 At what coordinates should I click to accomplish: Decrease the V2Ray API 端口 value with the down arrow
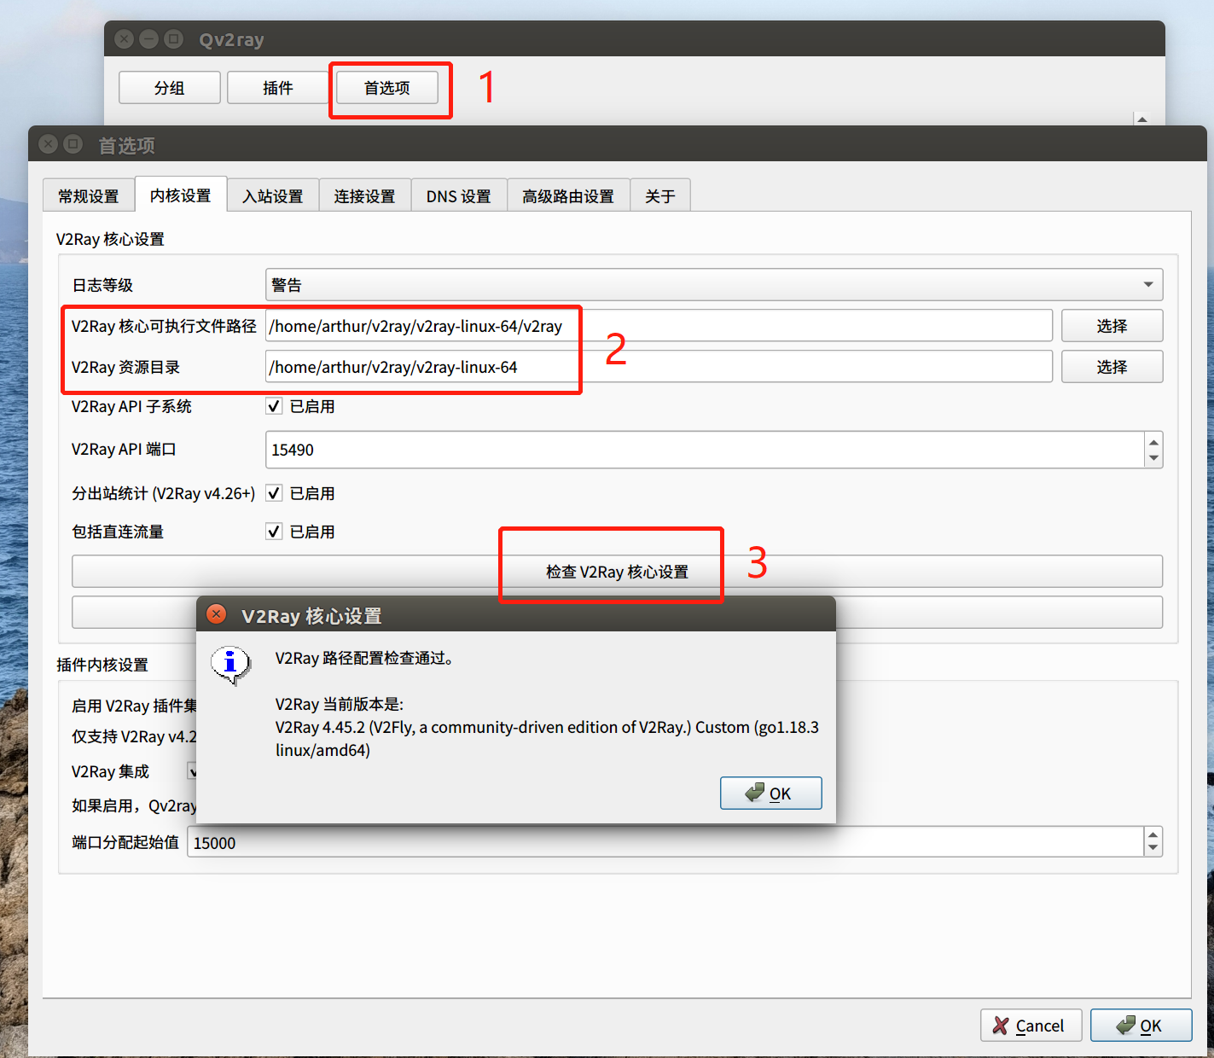coord(1153,458)
